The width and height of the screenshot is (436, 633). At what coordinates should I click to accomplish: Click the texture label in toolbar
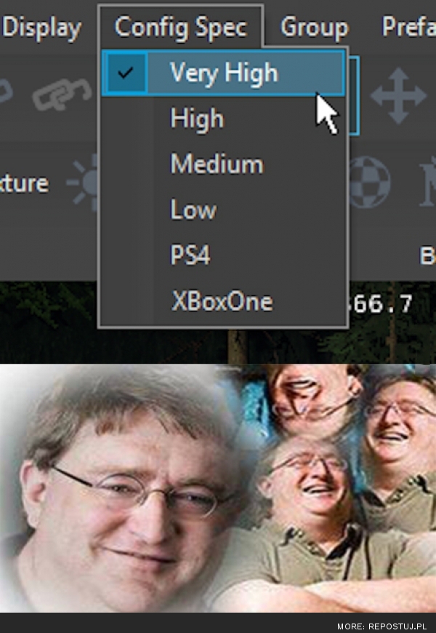click(25, 183)
